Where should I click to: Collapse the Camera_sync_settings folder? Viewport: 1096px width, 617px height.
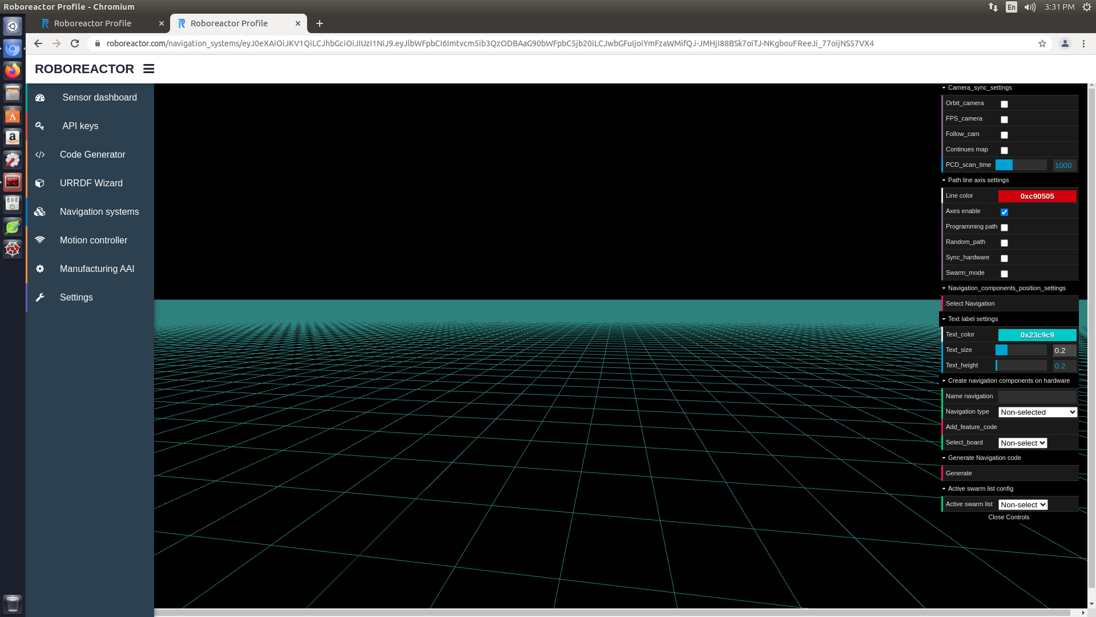click(1009, 88)
